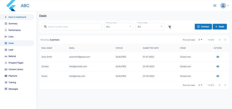View Kumar deal via eye icon
The image size is (232, 109).
coord(218,76)
